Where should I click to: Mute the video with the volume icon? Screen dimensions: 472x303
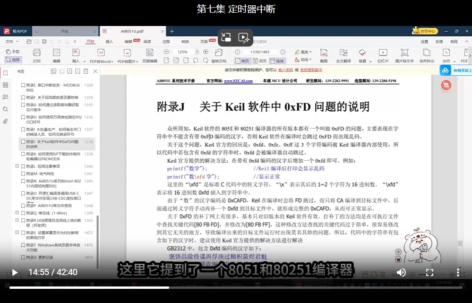click(x=401, y=273)
